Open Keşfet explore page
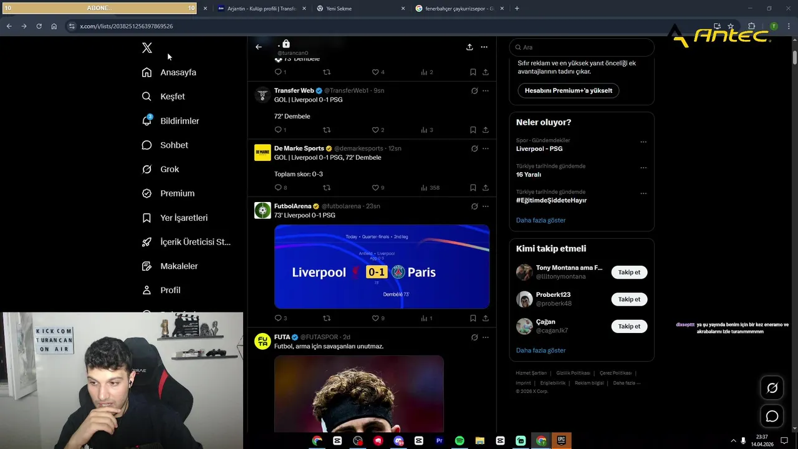Viewport: 798px width, 449px height. coord(163,97)
